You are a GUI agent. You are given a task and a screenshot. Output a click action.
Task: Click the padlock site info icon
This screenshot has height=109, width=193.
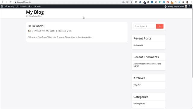pyautogui.click(x=15, y=2)
